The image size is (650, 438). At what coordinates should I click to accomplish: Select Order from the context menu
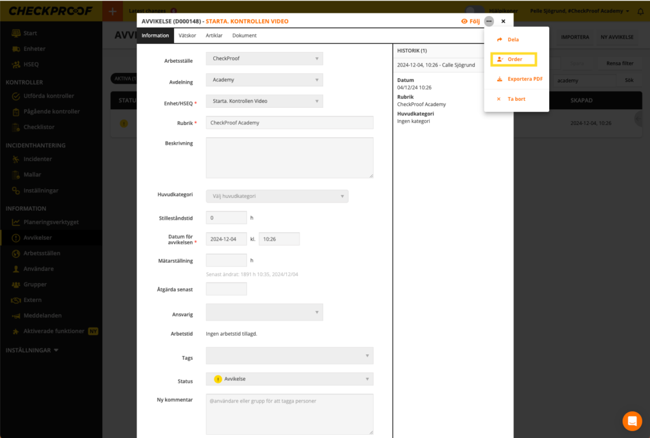click(x=514, y=59)
